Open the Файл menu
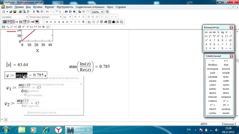This screenshot has height=134, width=239. coord(9,7)
